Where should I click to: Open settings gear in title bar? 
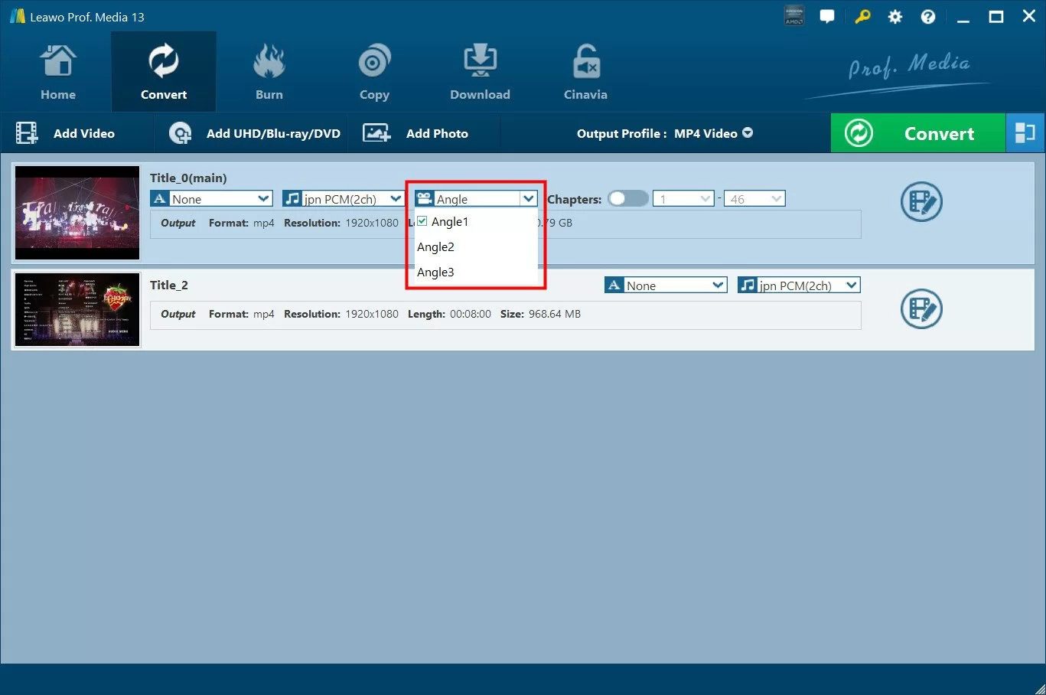(x=894, y=17)
